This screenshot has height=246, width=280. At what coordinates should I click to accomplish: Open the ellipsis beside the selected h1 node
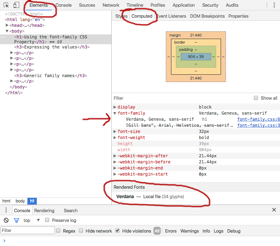2,37
